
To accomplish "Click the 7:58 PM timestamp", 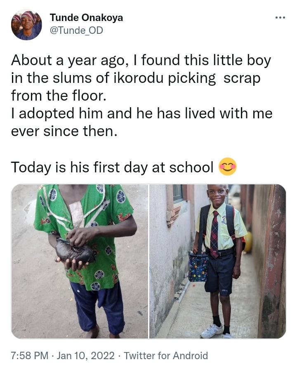I will click(30, 355).
